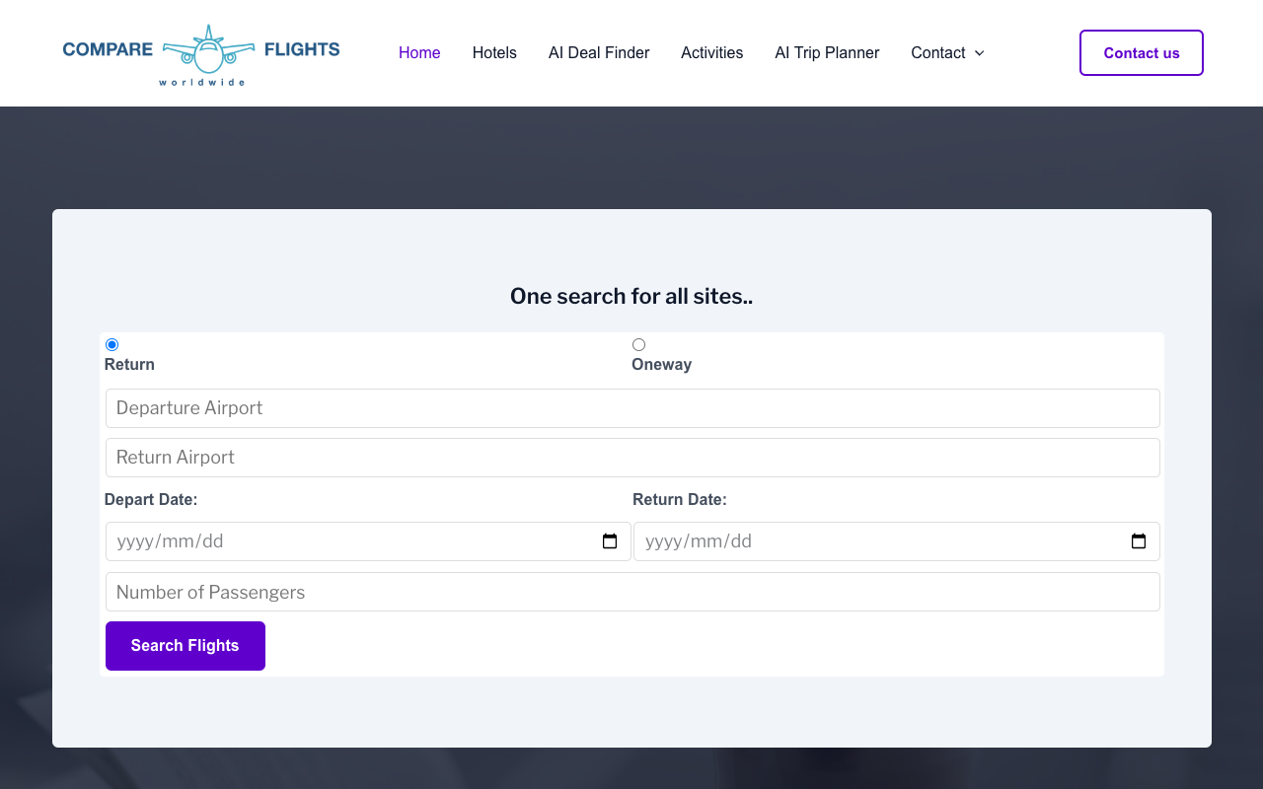Click the 'Depart Date:' label
Image resolution: width=1263 pixels, height=789 pixels.
pyautogui.click(x=151, y=500)
